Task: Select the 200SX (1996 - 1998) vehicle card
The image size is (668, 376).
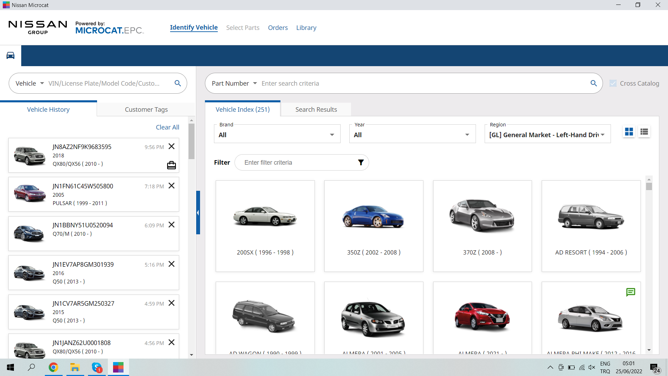Action: [265, 226]
